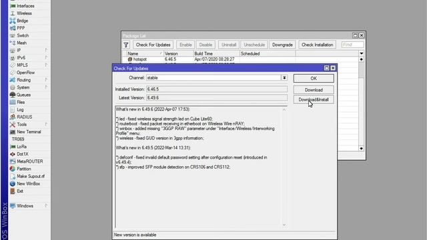Select the Queues icon
This screenshot has width=427, height=240.
[13, 95]
